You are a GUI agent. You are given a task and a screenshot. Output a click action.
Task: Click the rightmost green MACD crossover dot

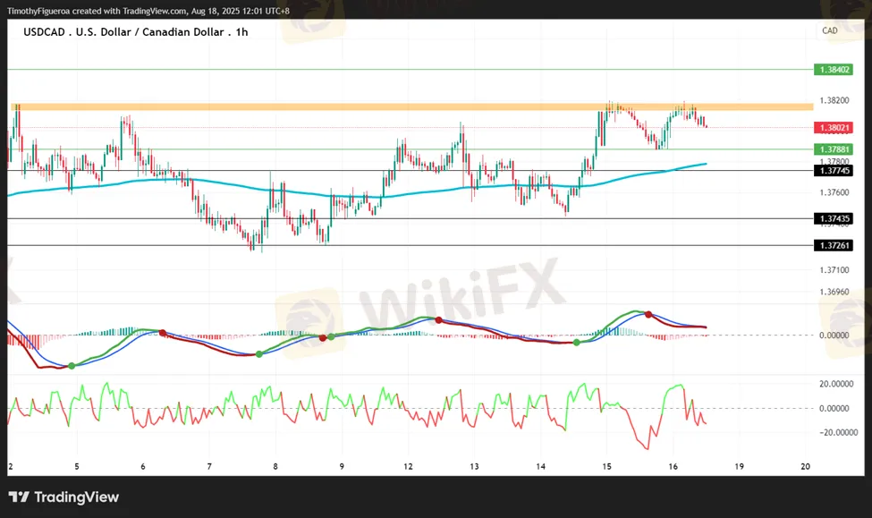click(x=576, y=342)
